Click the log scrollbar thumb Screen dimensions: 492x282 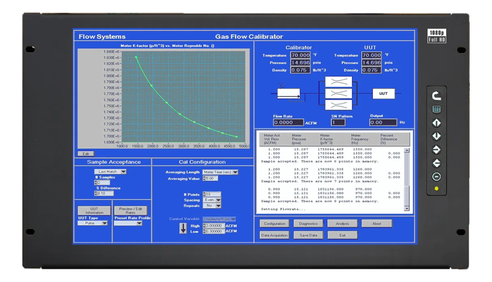[x=407, y=196]
